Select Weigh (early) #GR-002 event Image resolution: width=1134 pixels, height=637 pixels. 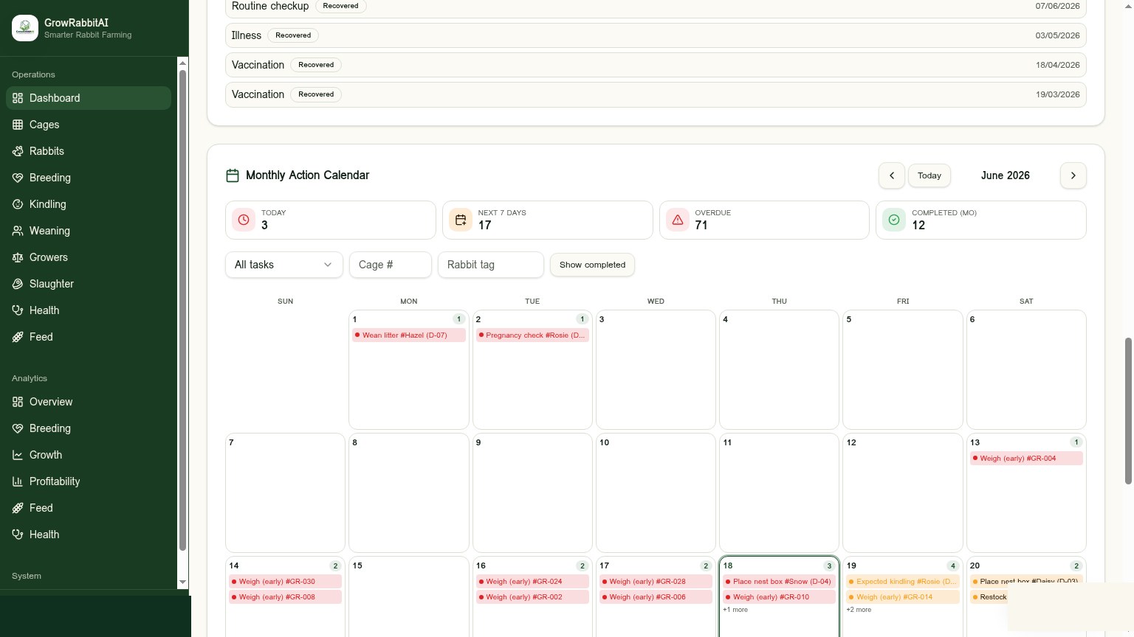pyautogui.click(x=532, y=596)
